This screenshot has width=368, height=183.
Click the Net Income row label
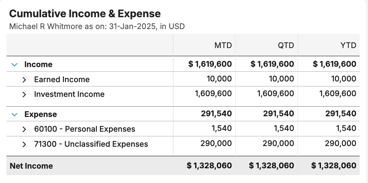click(31, 166)
